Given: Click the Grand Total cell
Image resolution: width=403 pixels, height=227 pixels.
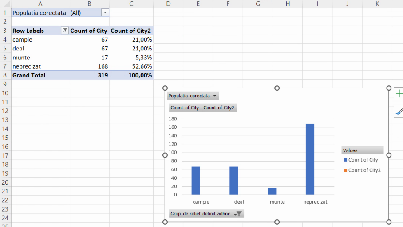Looking at the screenshot, I should coord(29,75).
